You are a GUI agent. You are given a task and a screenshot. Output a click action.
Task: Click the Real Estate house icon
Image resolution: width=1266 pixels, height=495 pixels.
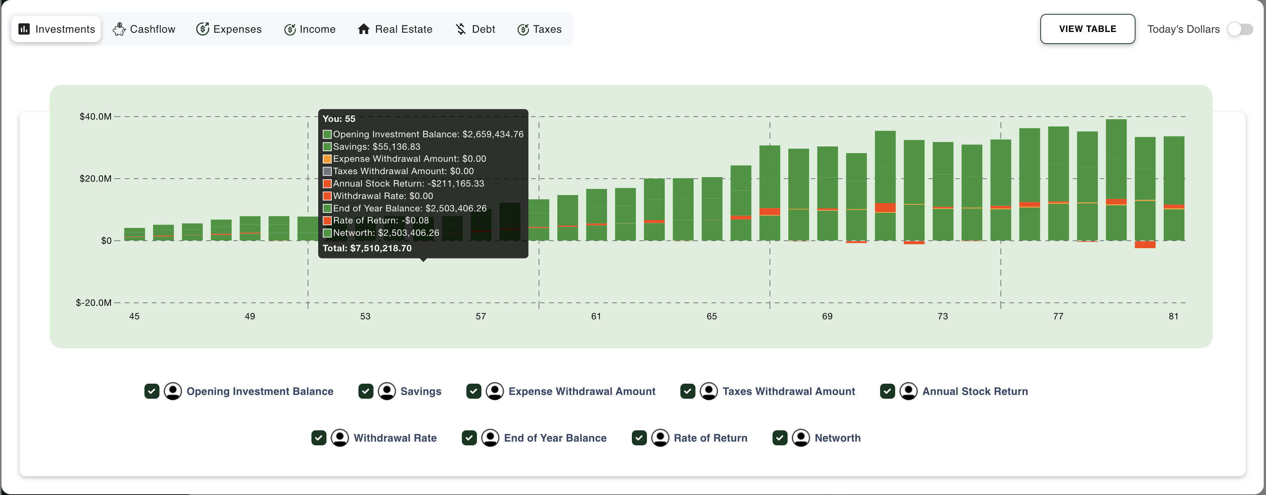(x=363, y=29)
